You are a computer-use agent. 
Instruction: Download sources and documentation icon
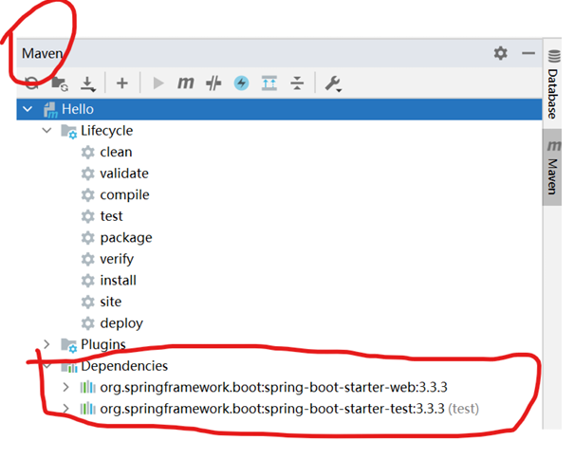point(88,83)
